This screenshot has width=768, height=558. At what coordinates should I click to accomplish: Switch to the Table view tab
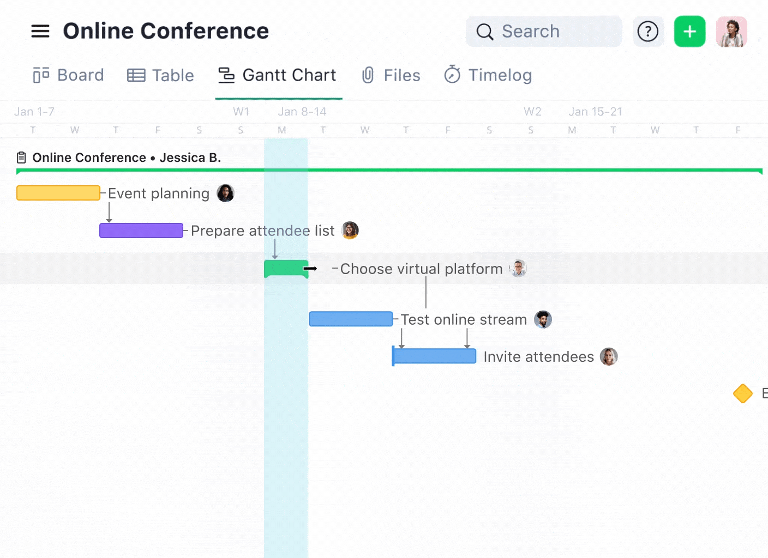(x=160, y=75)
